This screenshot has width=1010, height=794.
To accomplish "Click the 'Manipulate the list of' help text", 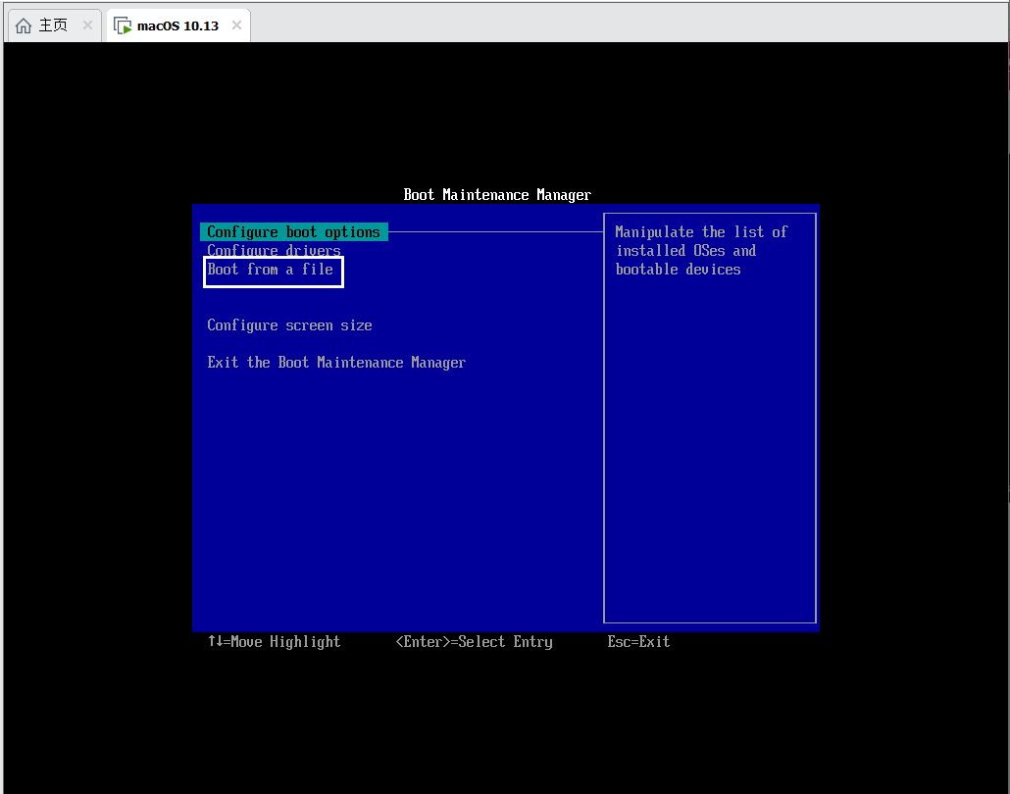I will 701,231.
